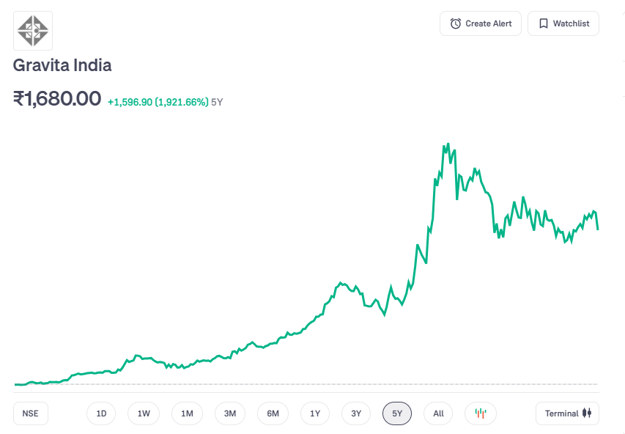
Task: Switch to candlestick chart view
Action: point(481,413)
